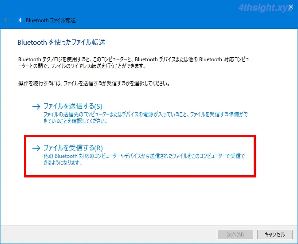Click the 次へ(N) button
This screenshot has height=244, width=298.
pos(235,234)
